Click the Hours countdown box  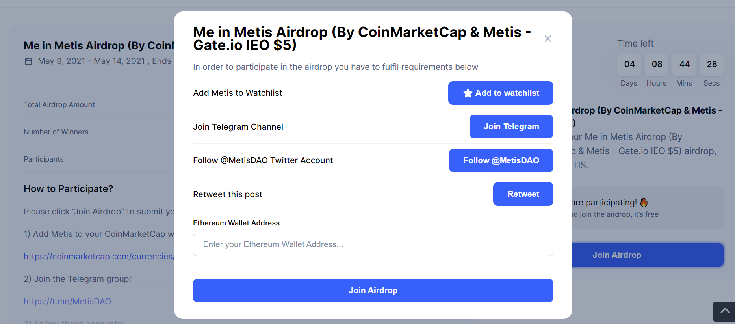point(657,64)
